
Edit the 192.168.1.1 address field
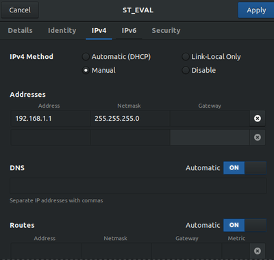coord(51,119)
